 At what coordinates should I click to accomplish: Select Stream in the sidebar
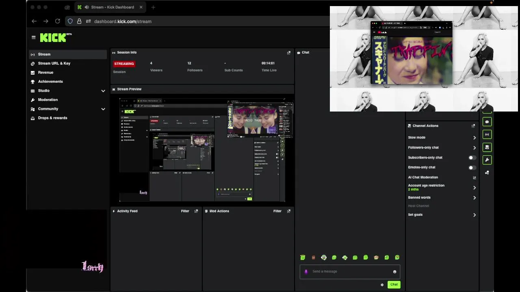coord(67,54)
